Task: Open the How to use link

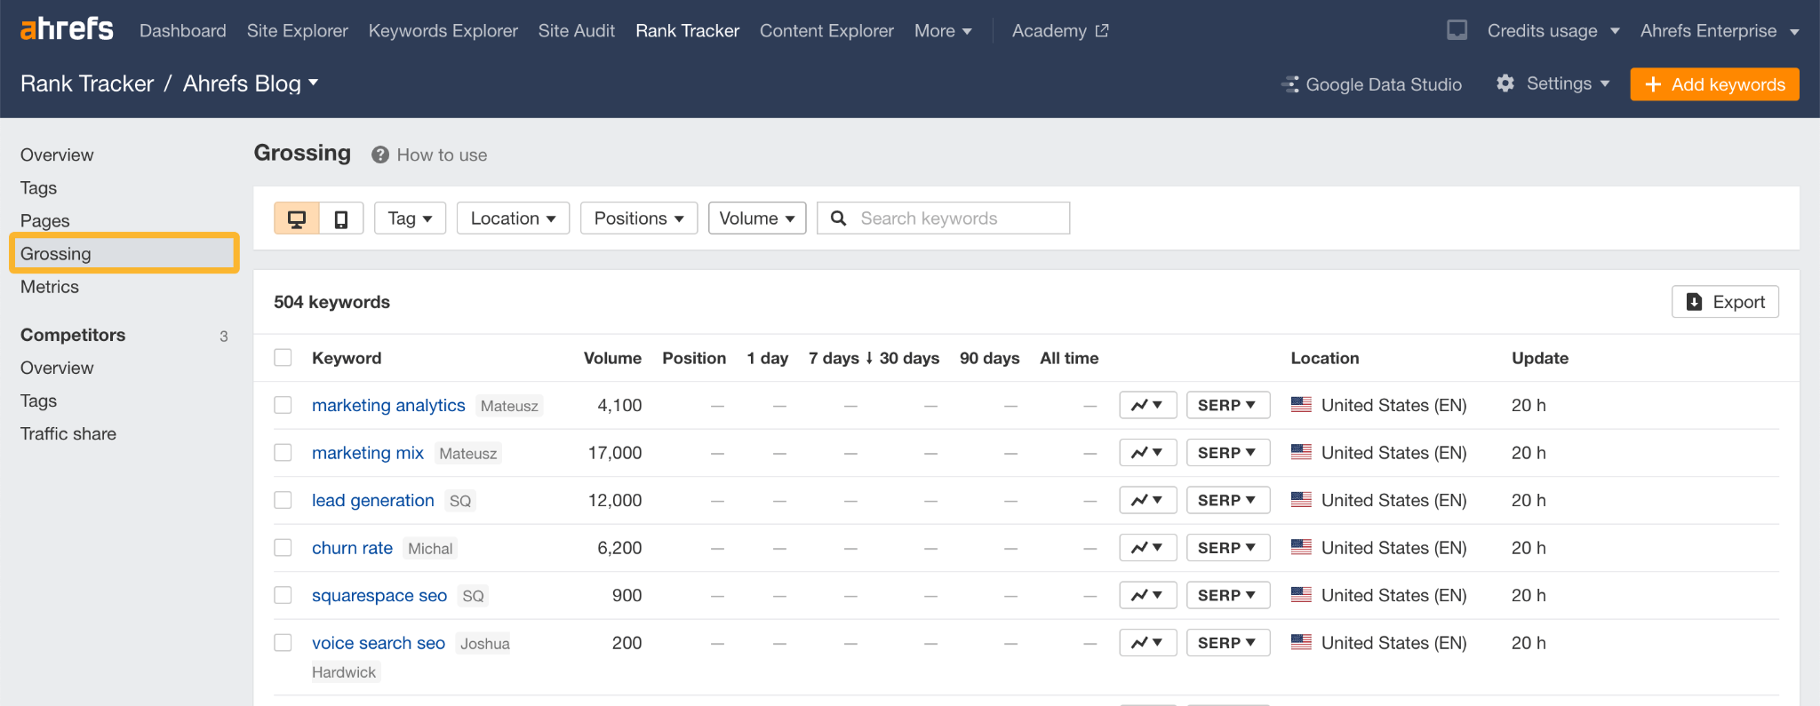Action: [x=442, y=155]
